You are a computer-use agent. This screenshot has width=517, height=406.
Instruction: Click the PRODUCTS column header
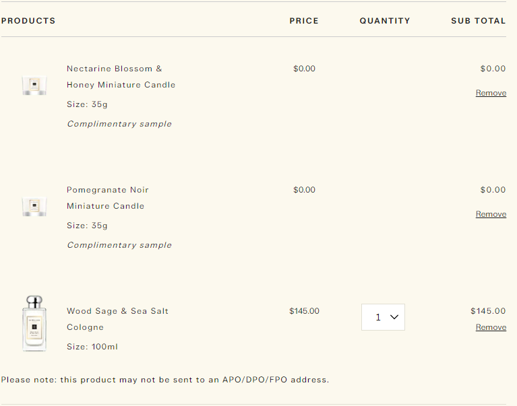[x=28, y=21]
